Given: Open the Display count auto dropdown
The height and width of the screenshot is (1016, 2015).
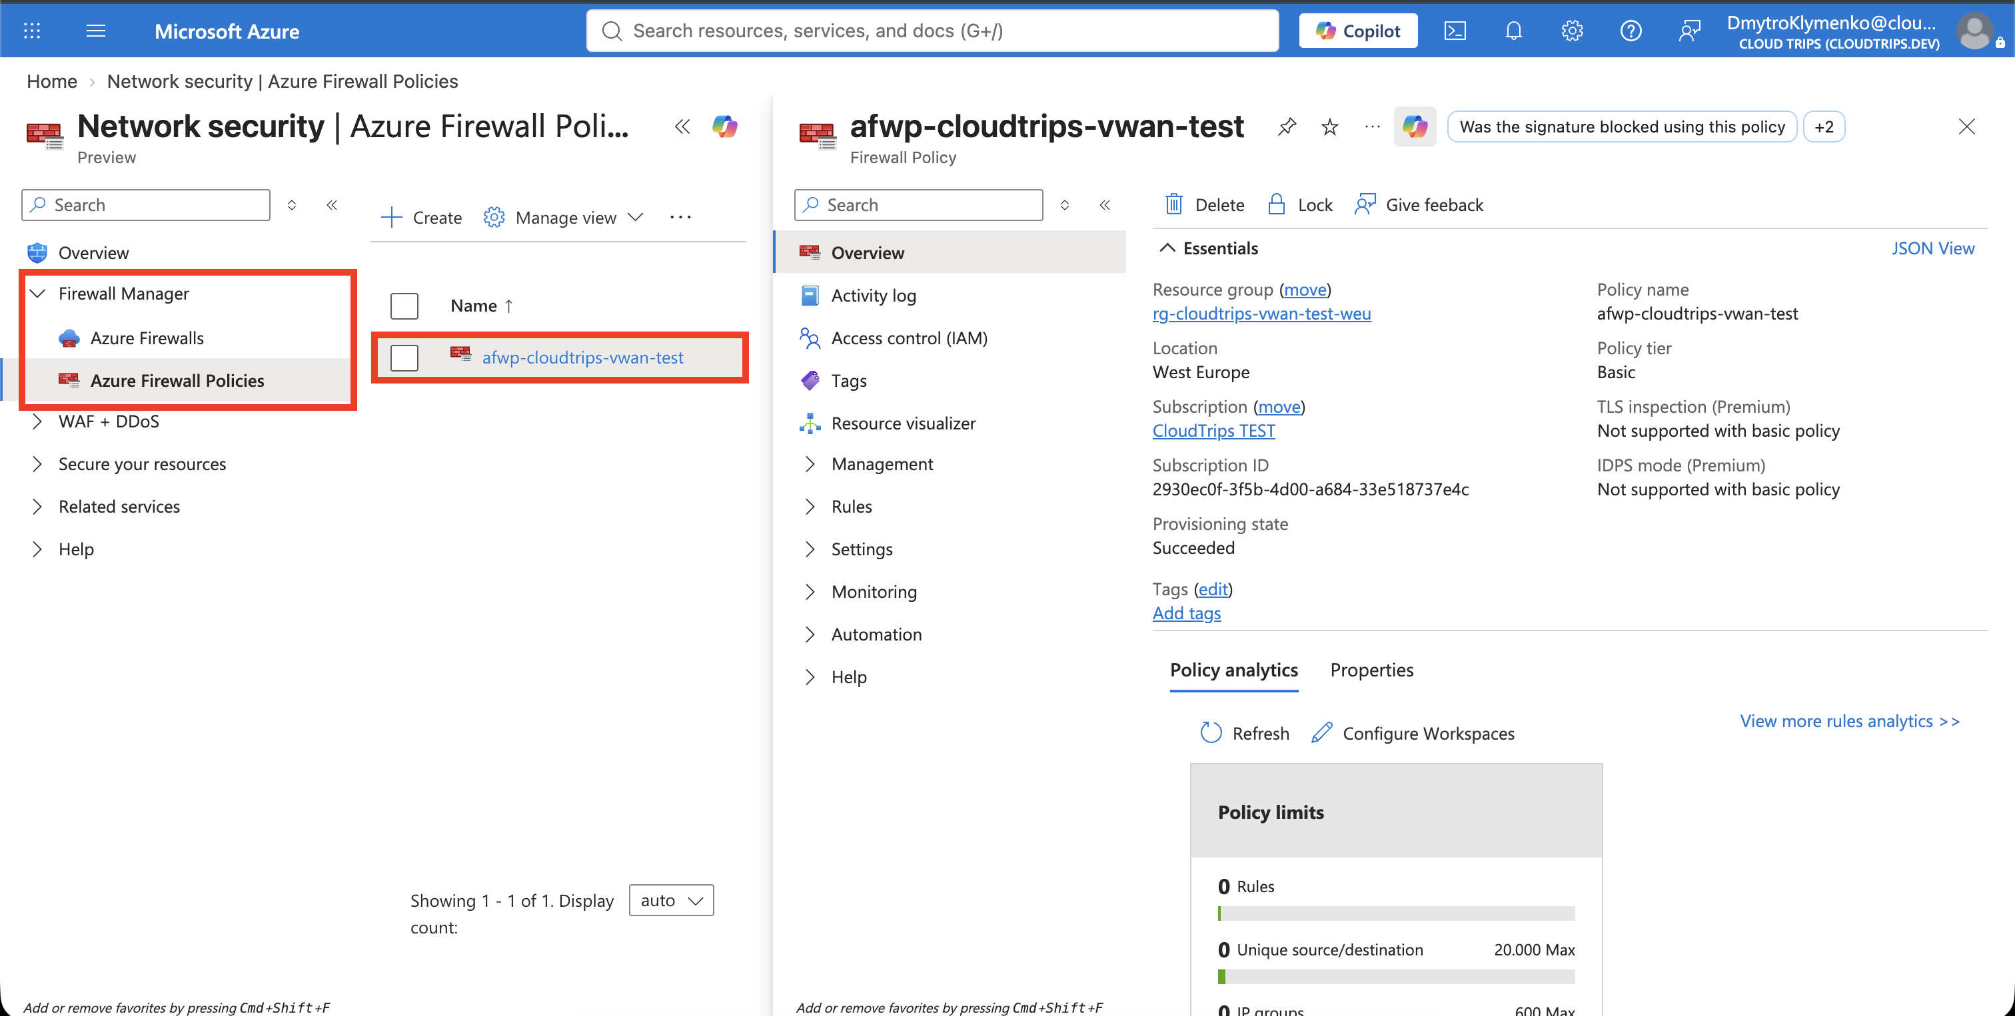Looking at the screenshot, I should click(x=671, y=900).
